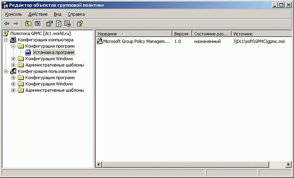Image resolution: width=294 pixels, height=178 pixels.
Task: Click the title bar application icon
Action: [x=5, y=5]
